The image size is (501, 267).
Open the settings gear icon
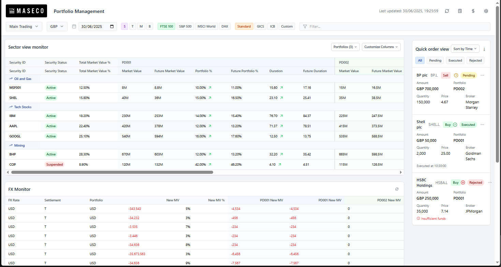click(486, 11)
